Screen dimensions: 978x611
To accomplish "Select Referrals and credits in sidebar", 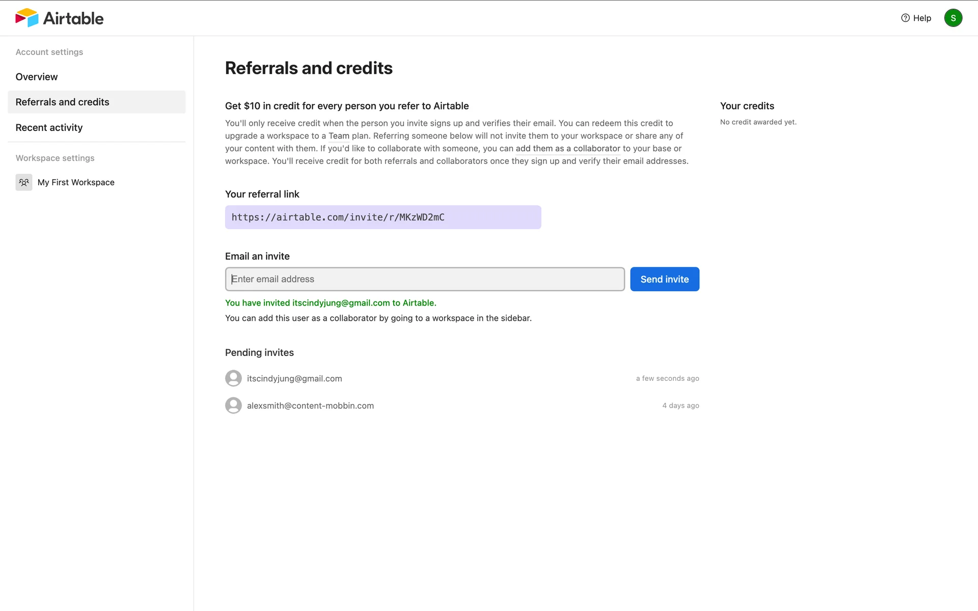I will (63, 102).
